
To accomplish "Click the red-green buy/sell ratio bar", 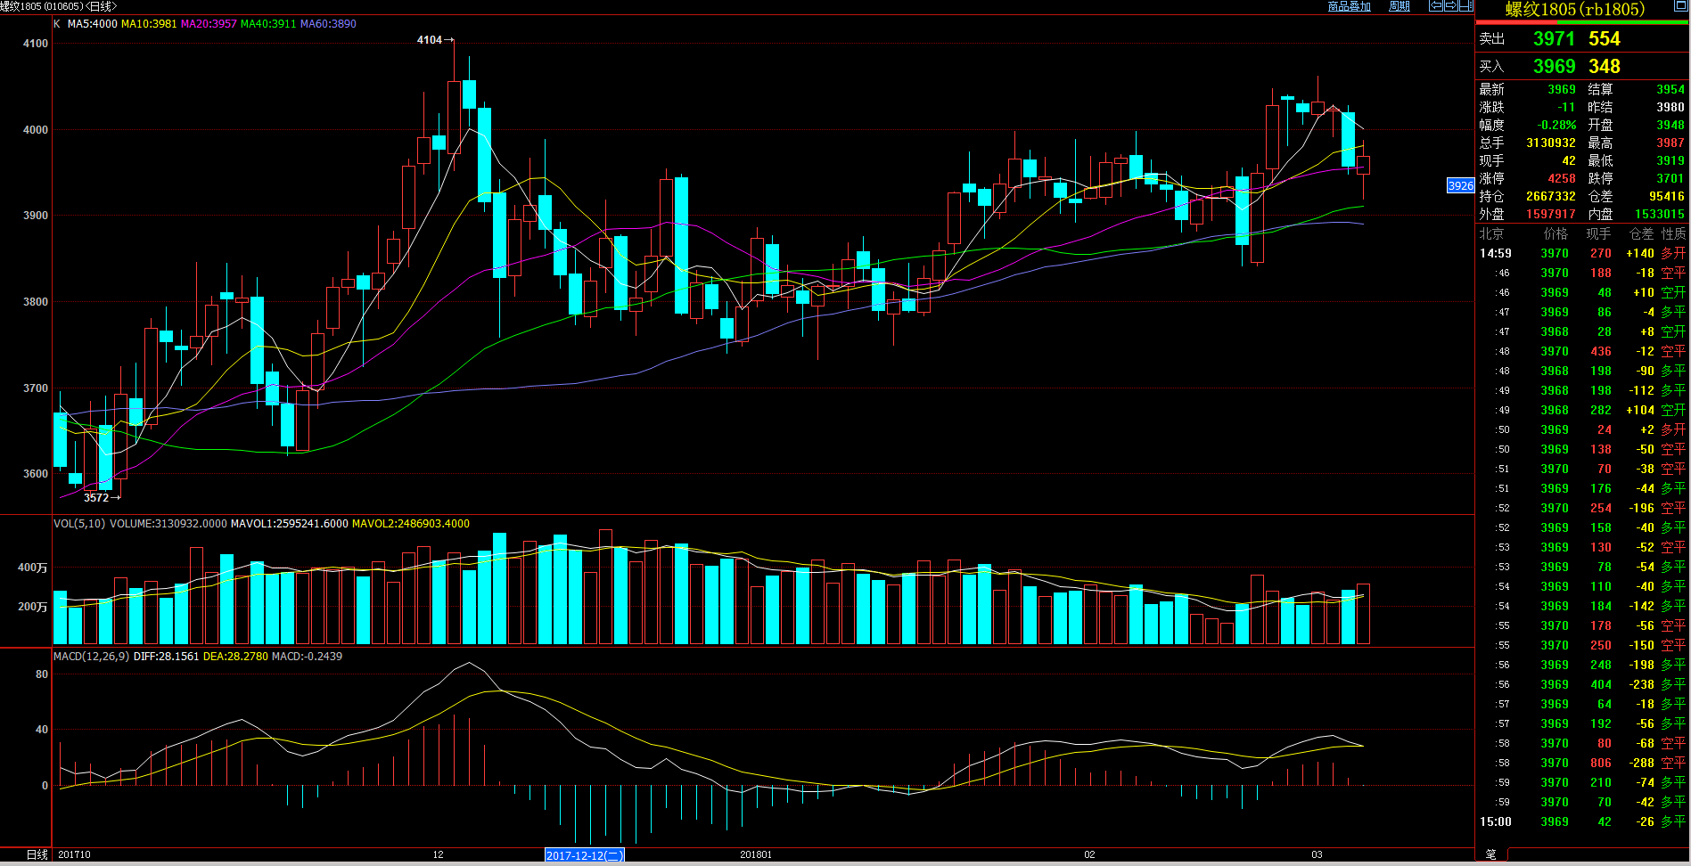I will coord(1582,22).
